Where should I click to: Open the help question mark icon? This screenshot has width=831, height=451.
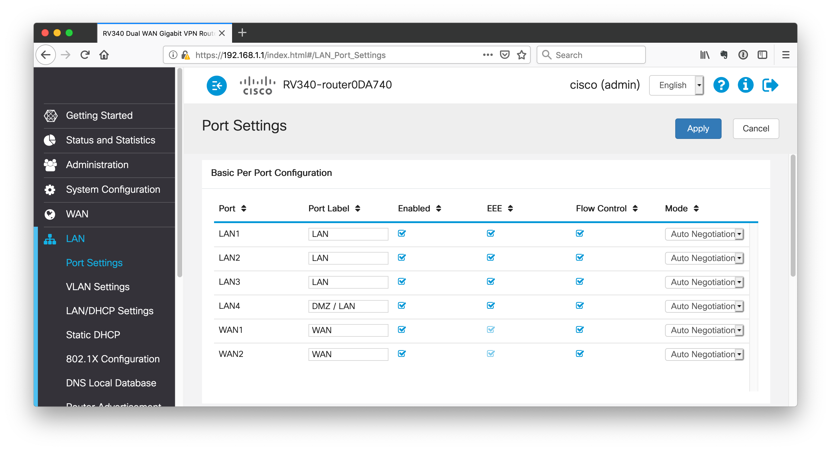click(721, 85)
